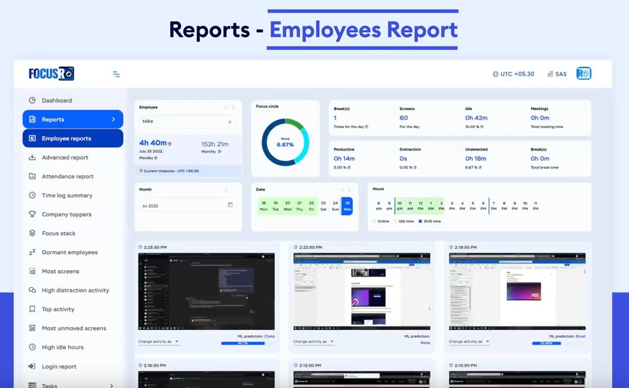This screenshot has height=388, width=629.
Task: Click the 152h 21m monthly total
Action: (215, 144)
